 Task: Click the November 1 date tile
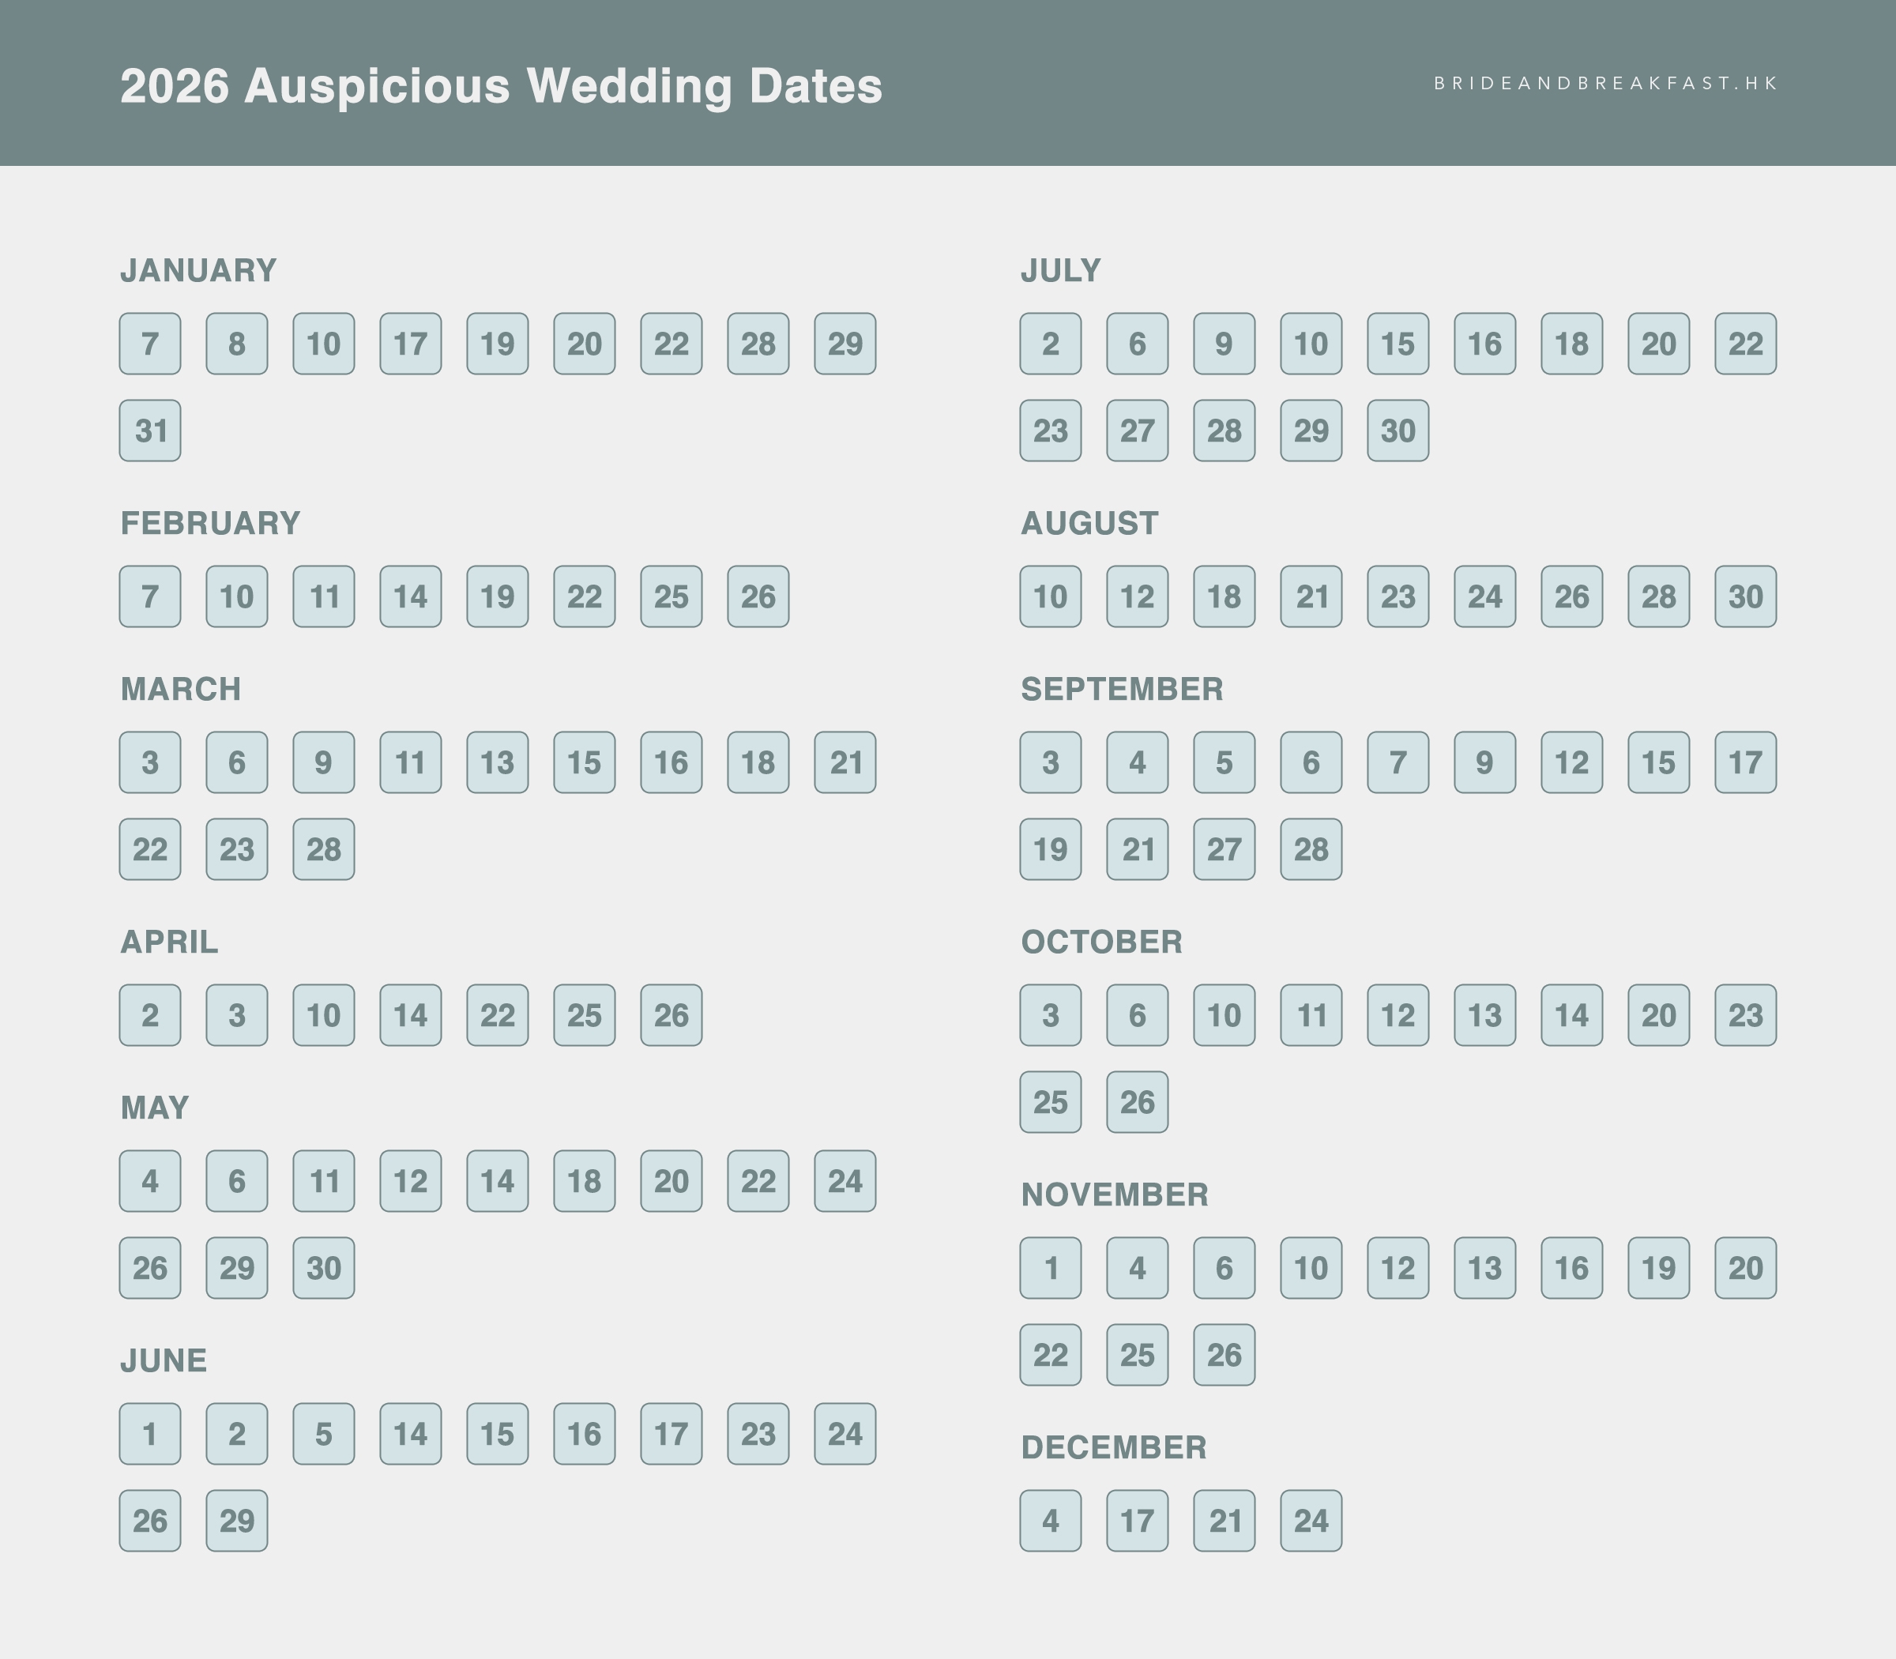coord(1051,1268)
